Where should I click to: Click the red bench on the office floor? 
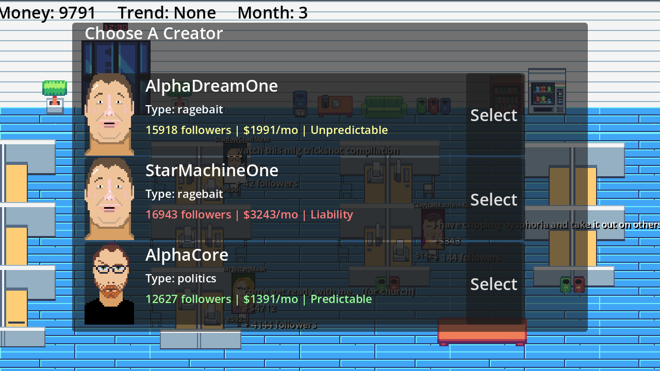[x=482, y=332]
